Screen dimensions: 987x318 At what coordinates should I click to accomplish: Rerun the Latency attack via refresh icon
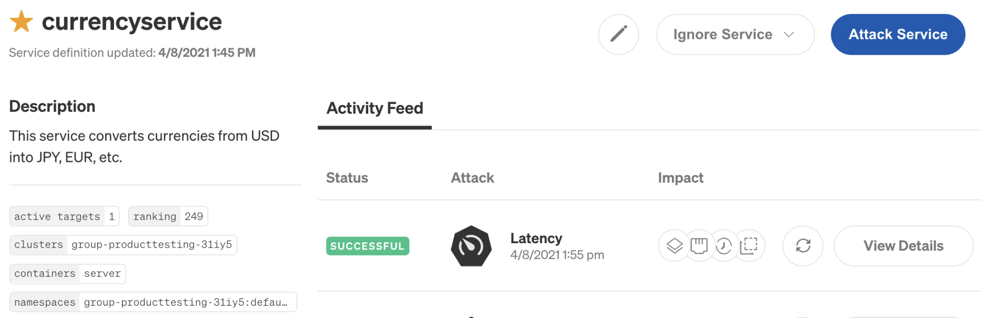tap(802, 246)
